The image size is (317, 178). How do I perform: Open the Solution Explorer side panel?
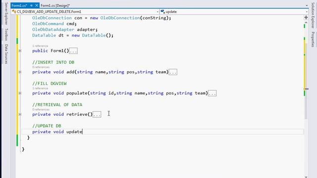[x=313, y=15]
